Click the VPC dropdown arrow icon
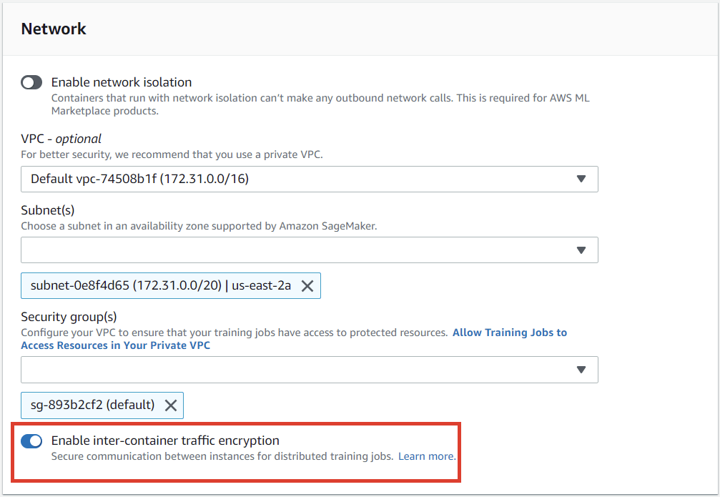Viewport: 720px width, 497px height. 581,179
